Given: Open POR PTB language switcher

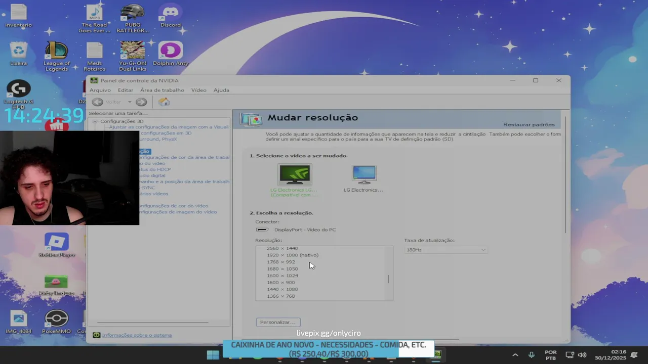Looking at the screenshot, I should pos(550,355).
